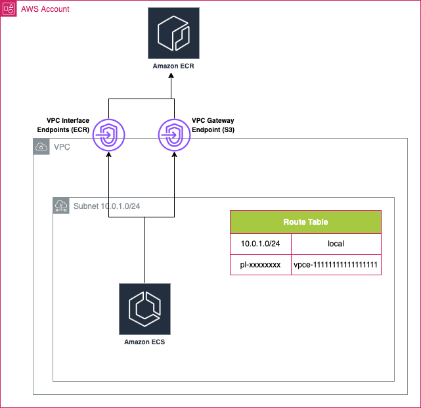The image size is (421, 408).
Task: Select the 10.0.1.0/24 route table cell
Action: tap(261, 244)
